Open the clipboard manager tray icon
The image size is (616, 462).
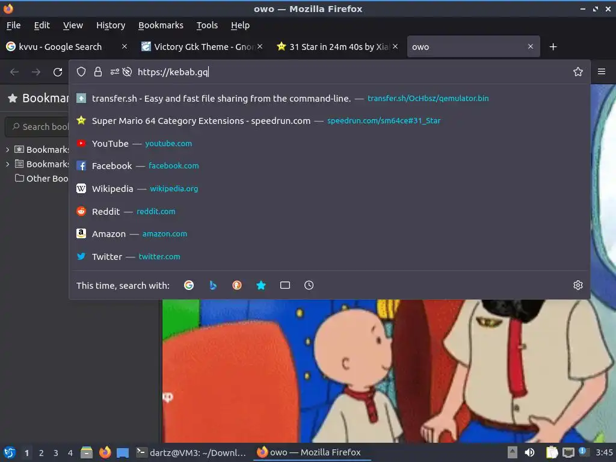tap(552, 452)
